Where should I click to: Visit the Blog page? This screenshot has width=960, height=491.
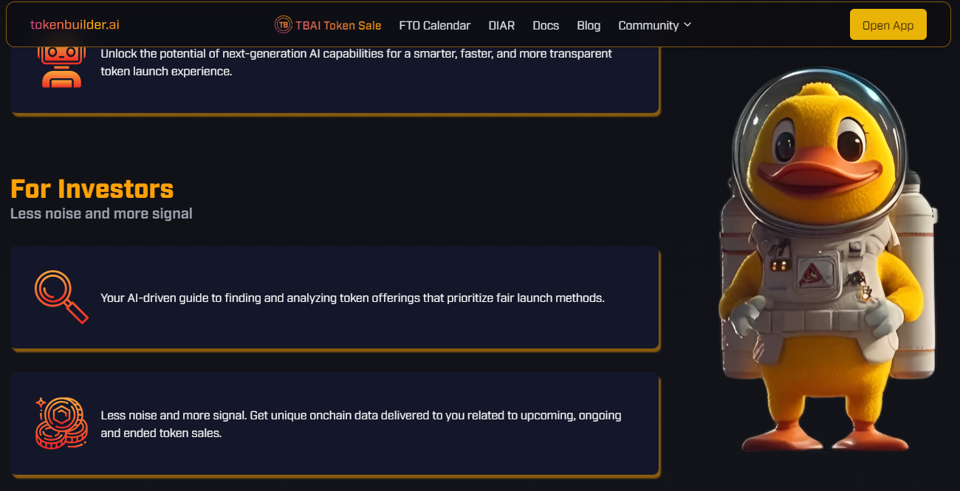[589, 25]
